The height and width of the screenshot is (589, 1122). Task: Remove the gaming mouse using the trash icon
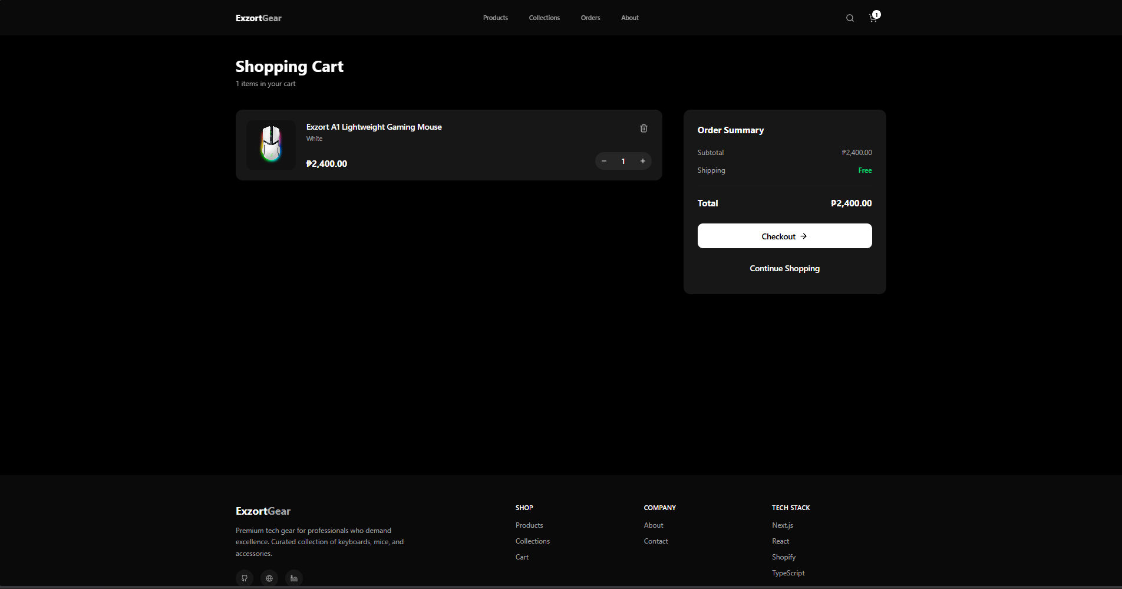coord(643,129)
